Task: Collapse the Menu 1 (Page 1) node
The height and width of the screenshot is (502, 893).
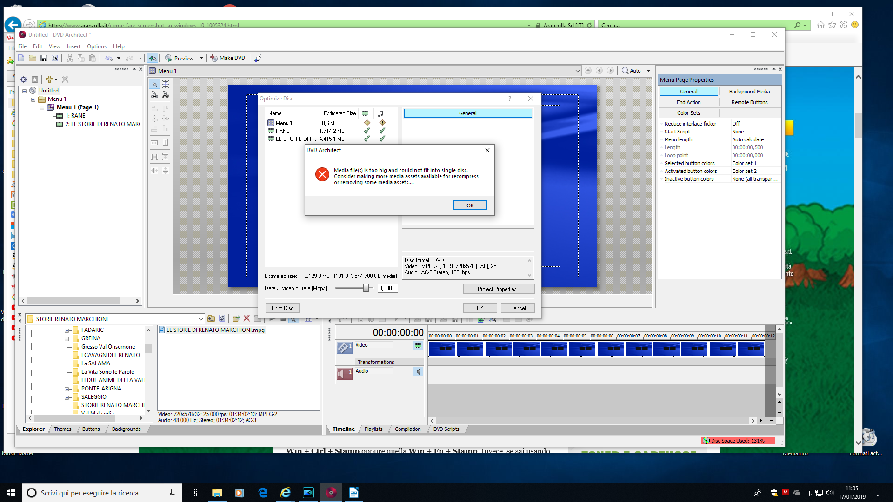Action: pyautogui.click(x=42, y=107)
